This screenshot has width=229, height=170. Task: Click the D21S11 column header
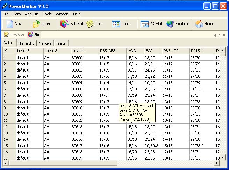click(202, 51)
